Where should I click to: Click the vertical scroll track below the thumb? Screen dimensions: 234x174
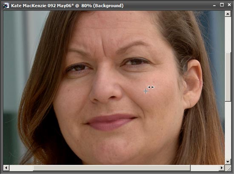tap(228, 130)
